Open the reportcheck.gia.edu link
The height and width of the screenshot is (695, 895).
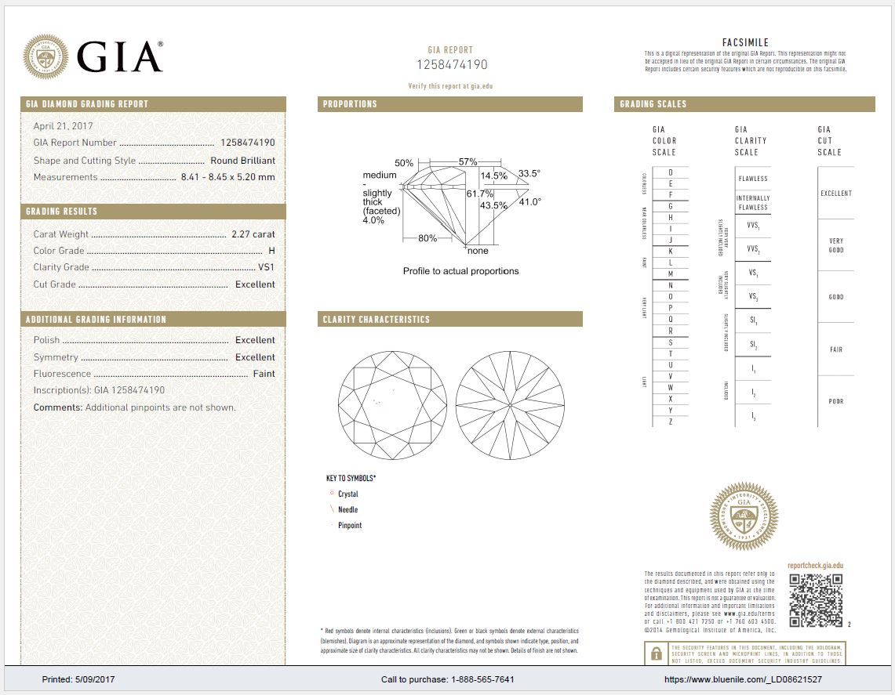click(x=815, y=566)
